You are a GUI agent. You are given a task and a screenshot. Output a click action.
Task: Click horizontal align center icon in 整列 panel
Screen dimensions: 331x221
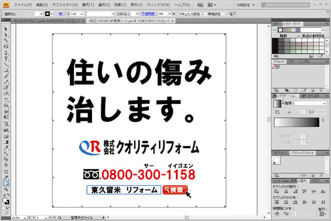click(286, 191)
